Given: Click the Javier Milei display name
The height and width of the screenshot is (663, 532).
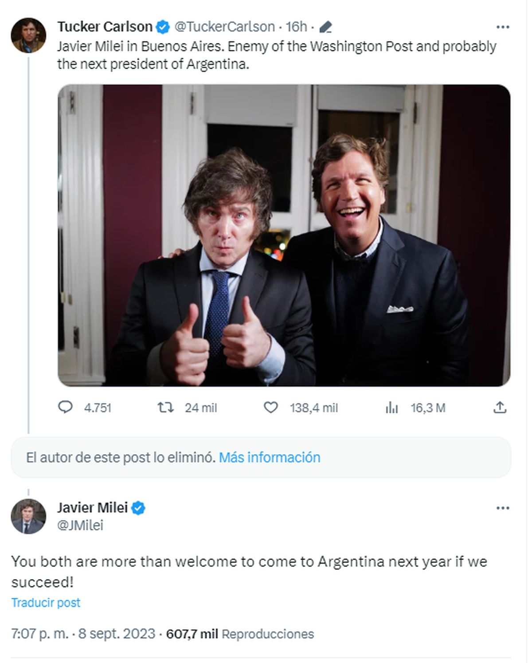Looking at the screenshot, I should 92,508.
